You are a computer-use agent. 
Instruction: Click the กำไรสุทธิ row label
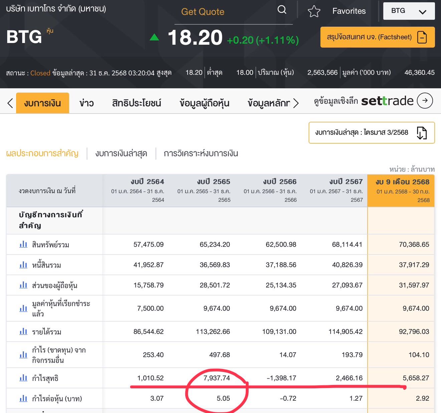coord(45,378)
